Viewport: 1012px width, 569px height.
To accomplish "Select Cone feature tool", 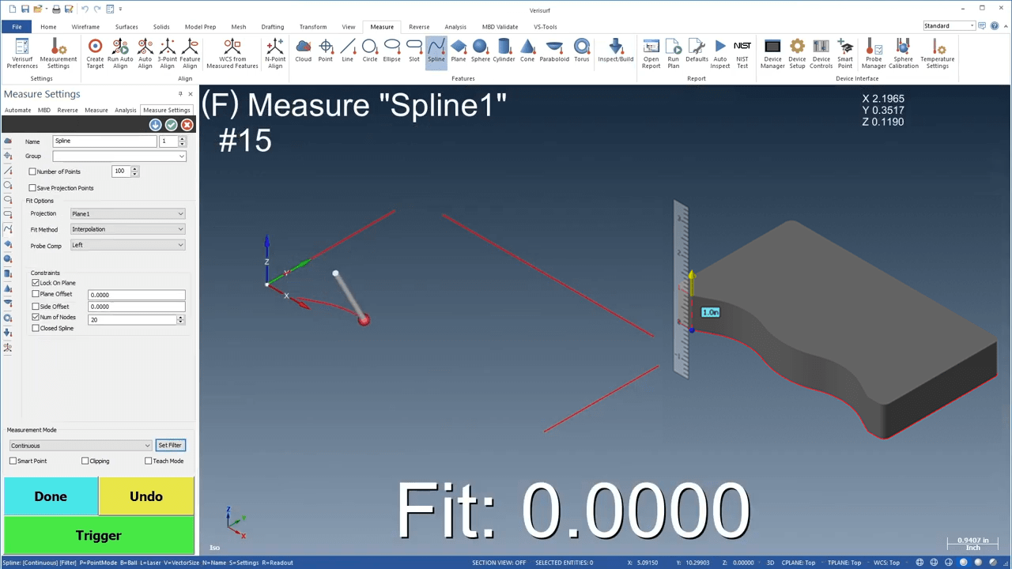I will point(527,51).
